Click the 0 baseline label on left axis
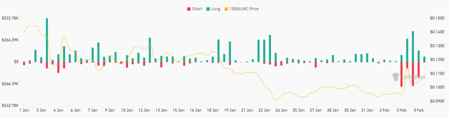This screenshot has height=118, width=449. 16,62
